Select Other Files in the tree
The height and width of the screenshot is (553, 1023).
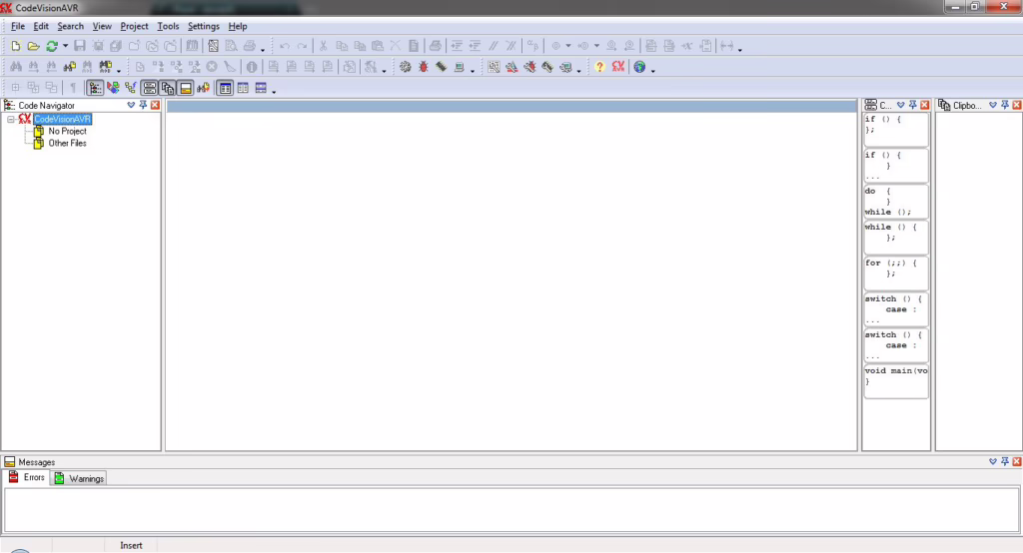tap(67, 144)
